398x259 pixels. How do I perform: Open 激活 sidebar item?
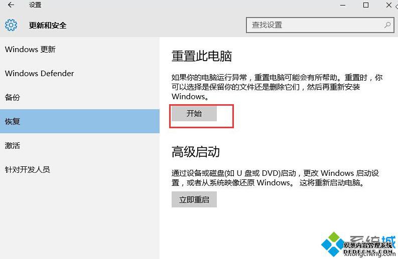[80, 145]
